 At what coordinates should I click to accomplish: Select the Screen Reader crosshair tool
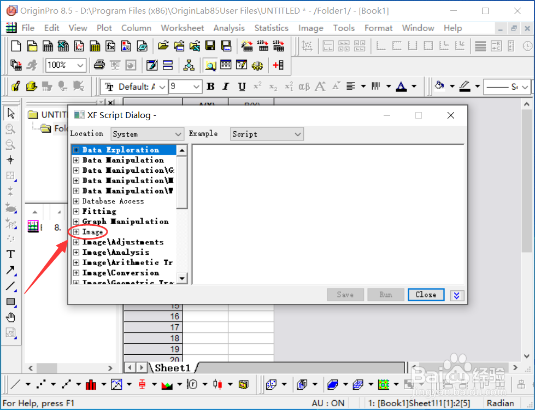point(10,160)
